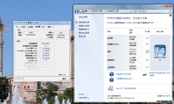The image size is (174, 104).
Task: Click the 1:4 FSB to memory ratio value
Action: [x=46, y=46]
